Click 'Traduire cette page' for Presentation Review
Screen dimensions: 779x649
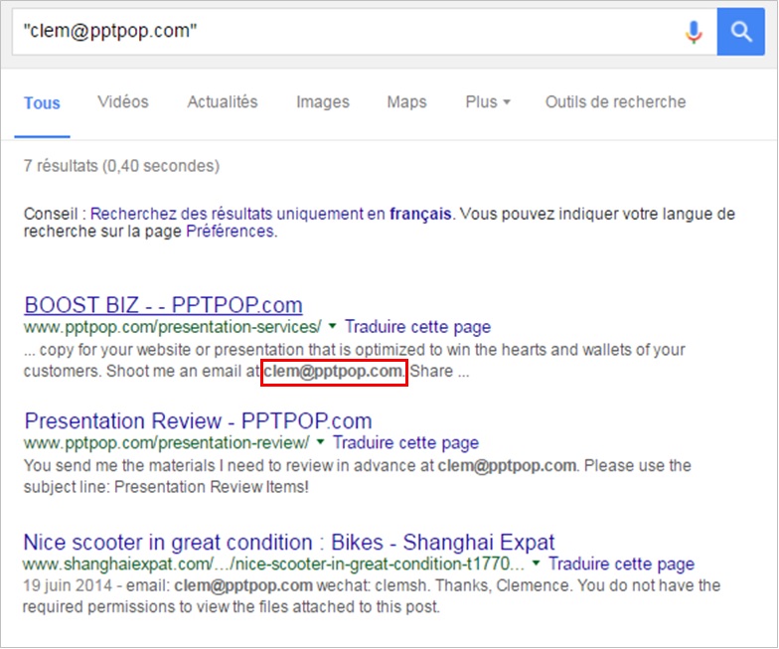[405, 443]
